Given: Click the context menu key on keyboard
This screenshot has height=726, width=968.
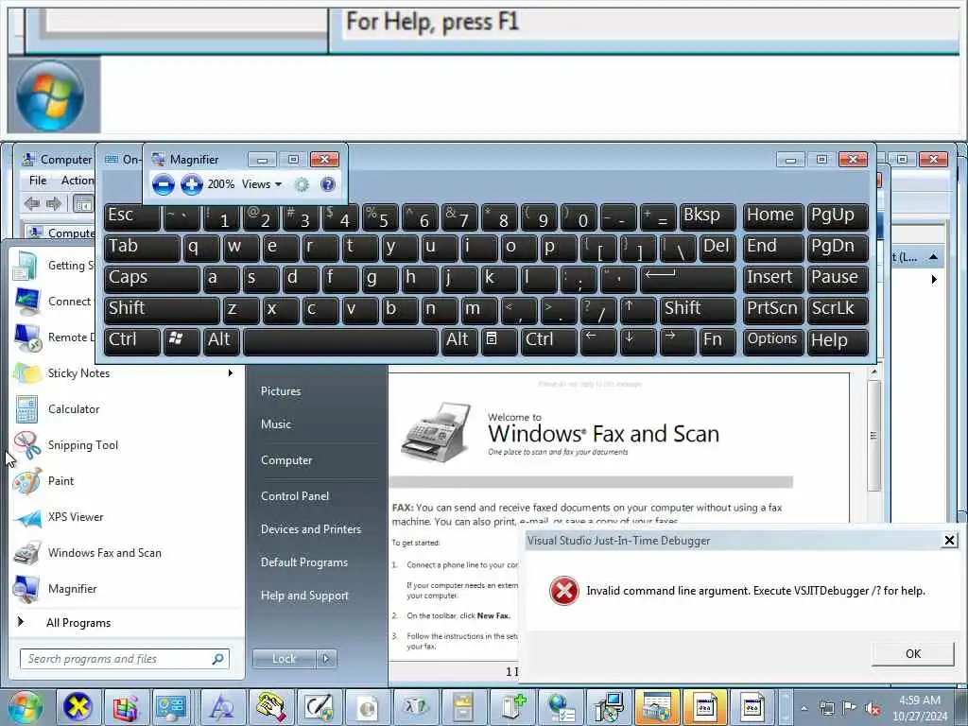Looking at the screenshot, I should tap(499, 341).
